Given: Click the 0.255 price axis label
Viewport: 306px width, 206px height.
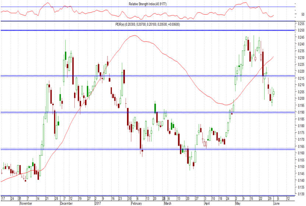Looking at the screenshot, I should [301, 24].
